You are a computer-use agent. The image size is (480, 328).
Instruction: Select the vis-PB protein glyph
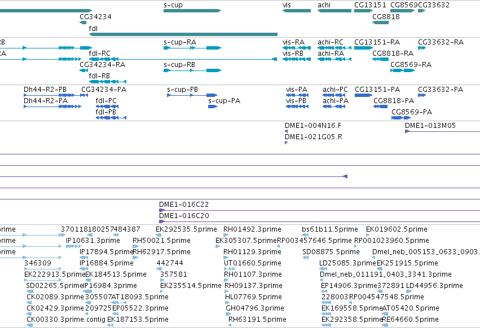[x=297, y=107]
